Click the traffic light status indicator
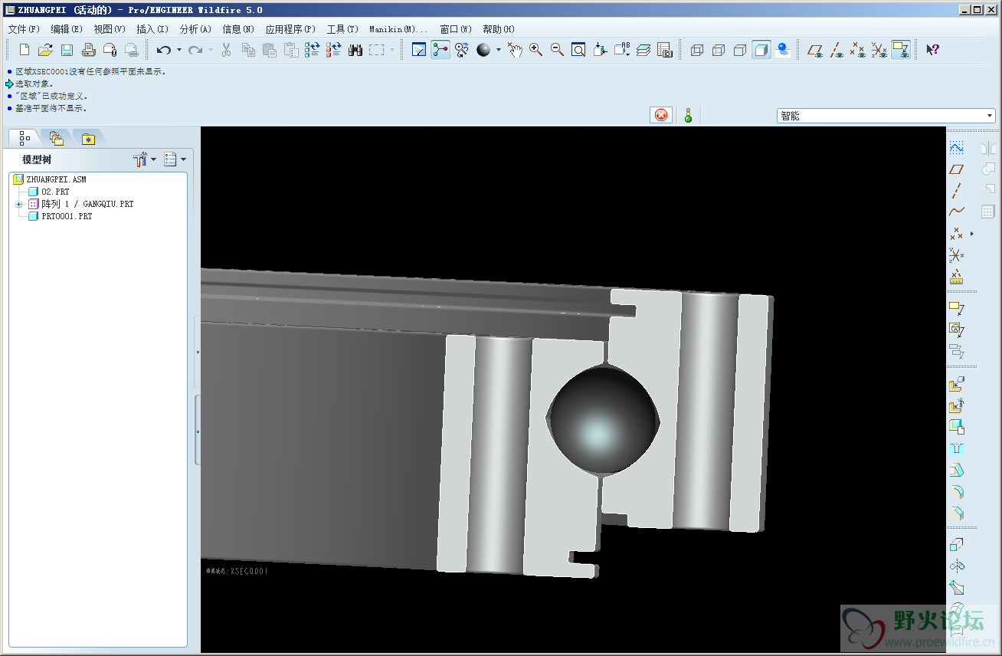Image resolution: width=1002 pixels, height=656 pixels. click(688, 116)
